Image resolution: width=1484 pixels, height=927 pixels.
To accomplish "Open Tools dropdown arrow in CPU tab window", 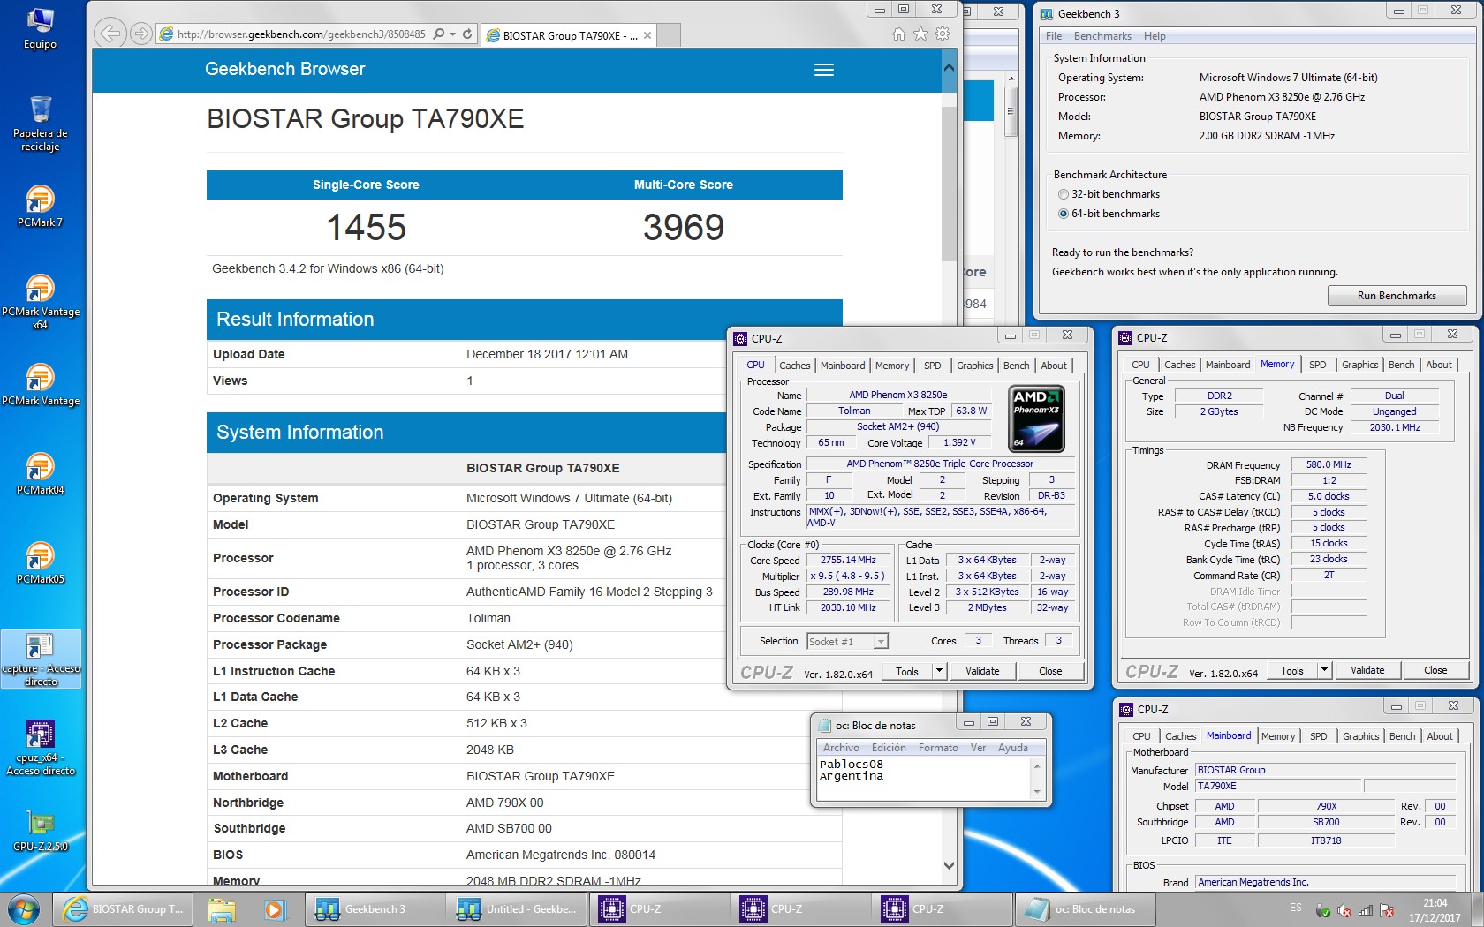I will pyautogui.click(x=939, y=671).
